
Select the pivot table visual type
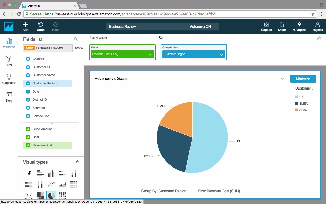(74, 184)
